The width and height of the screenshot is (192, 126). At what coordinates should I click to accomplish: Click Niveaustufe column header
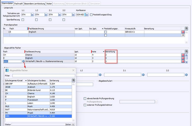coord(134,29)
